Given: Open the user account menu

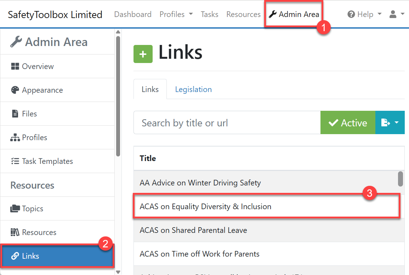Looking at the screenshot, I should (397, 15).
